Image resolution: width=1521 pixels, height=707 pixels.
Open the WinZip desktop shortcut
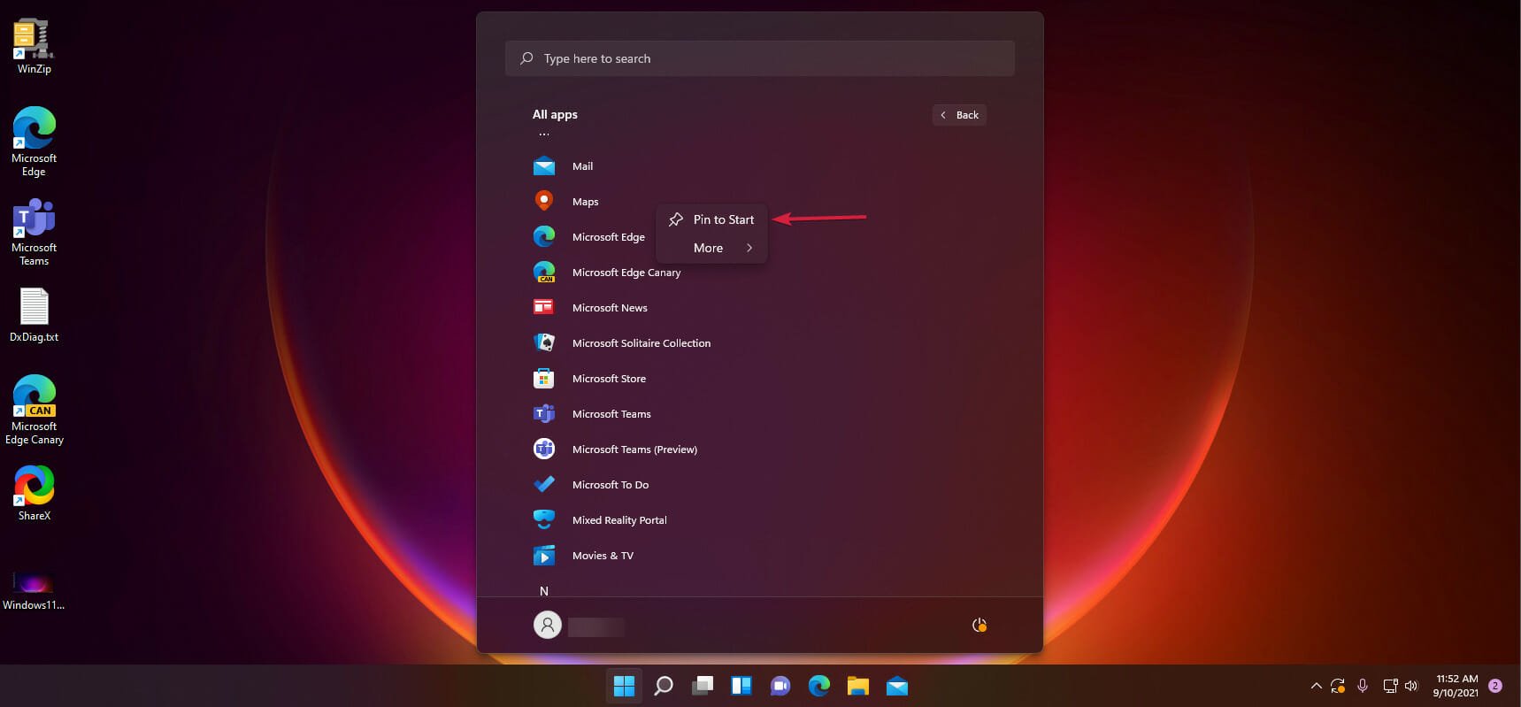tap(34, 46)
